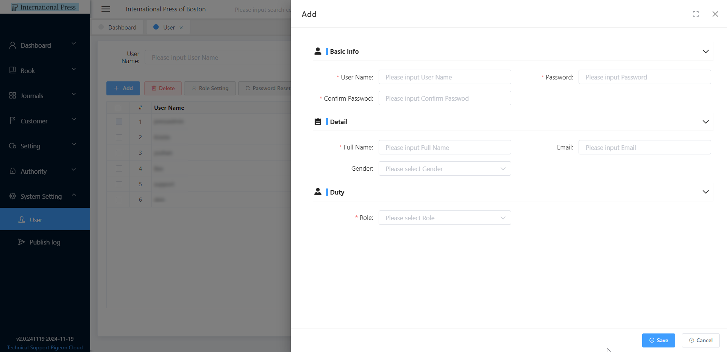Click the Dashboard person icon in sidebar
The width and height of the screenshot is (727, 352).
12,45
